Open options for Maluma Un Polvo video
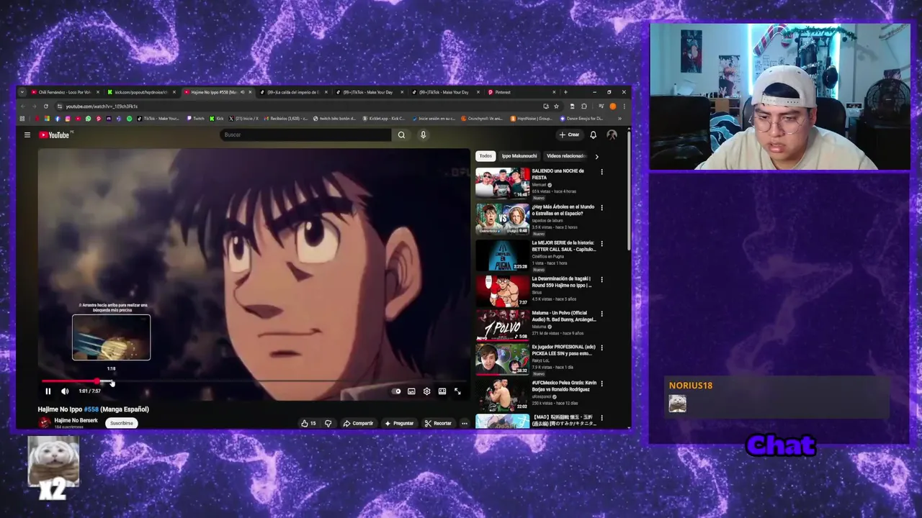This screenshot has width=922, height=518. [x=601, y=314]
